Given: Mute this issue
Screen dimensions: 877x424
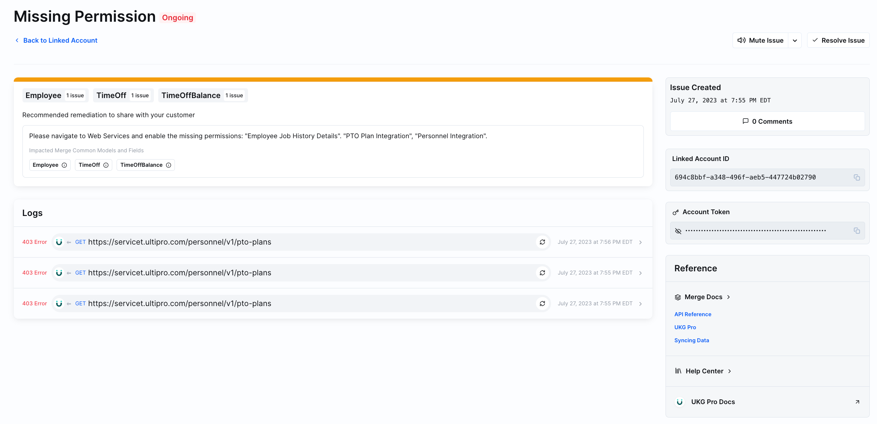Looking at the screenshot, I should 760,41.
